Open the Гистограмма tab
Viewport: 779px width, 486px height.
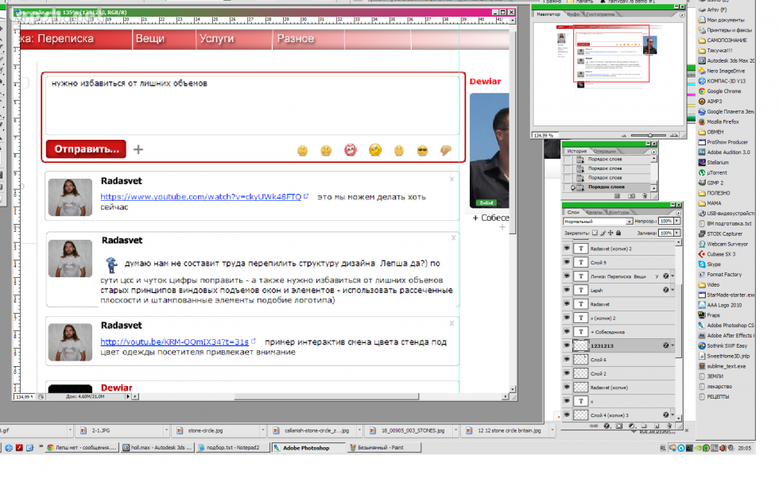603,13
